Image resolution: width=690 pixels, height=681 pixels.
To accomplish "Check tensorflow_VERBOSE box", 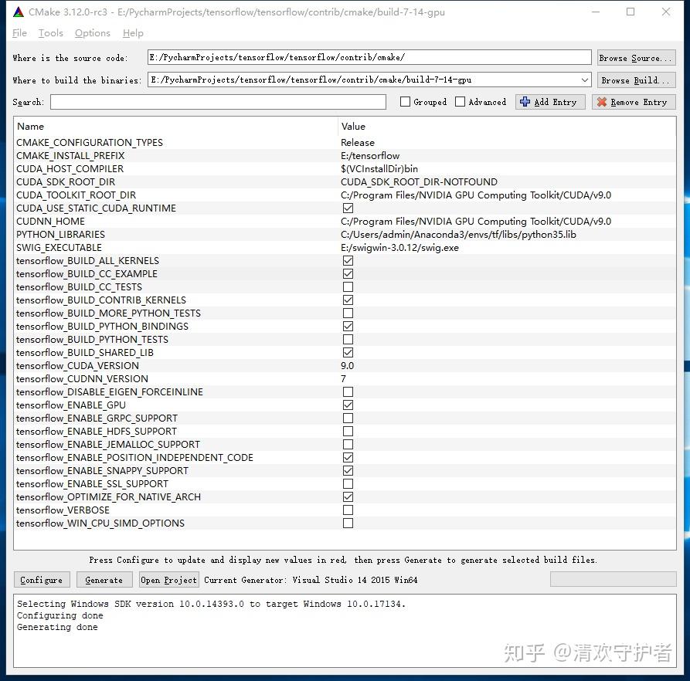I will pos(348,510).
